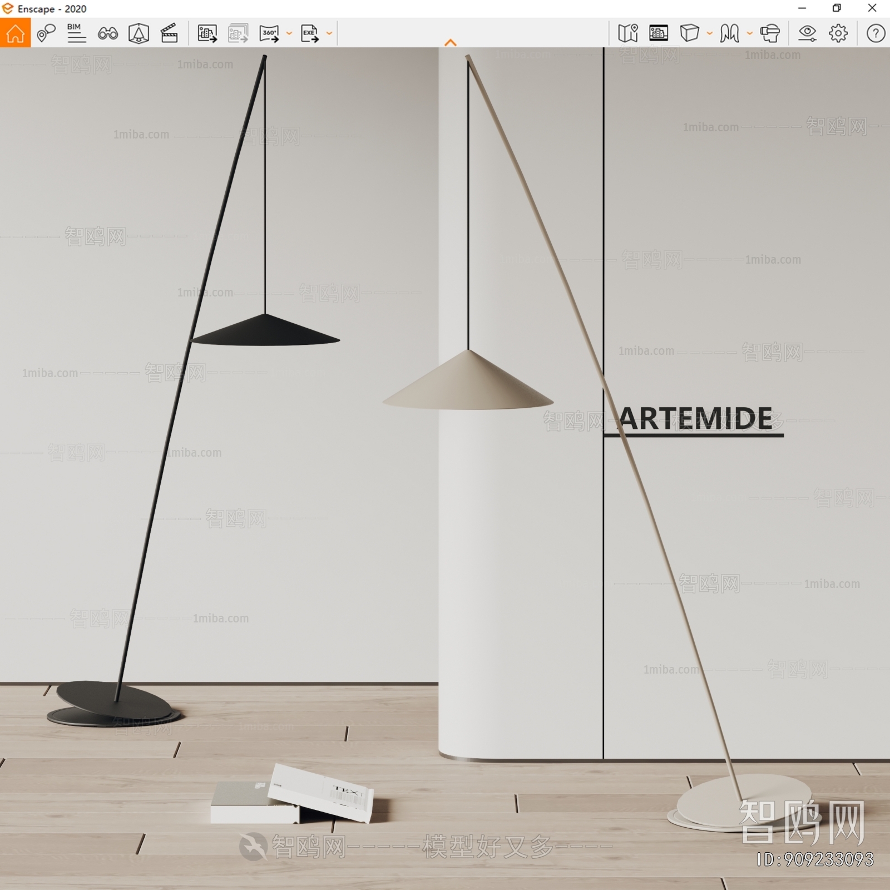Image resolution: width=890 pixels, height=890 pixels.
Task: Open the BIM information panel
Action: [x=76, y=33]
